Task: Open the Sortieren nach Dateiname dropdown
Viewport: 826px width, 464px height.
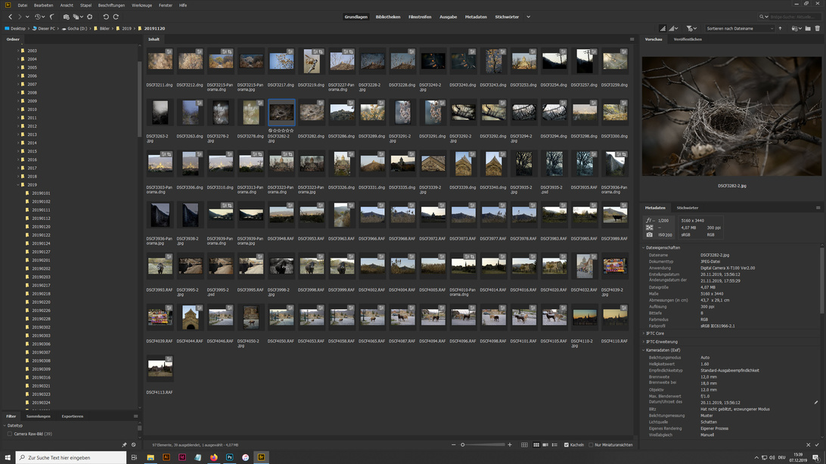Action: 740,29
